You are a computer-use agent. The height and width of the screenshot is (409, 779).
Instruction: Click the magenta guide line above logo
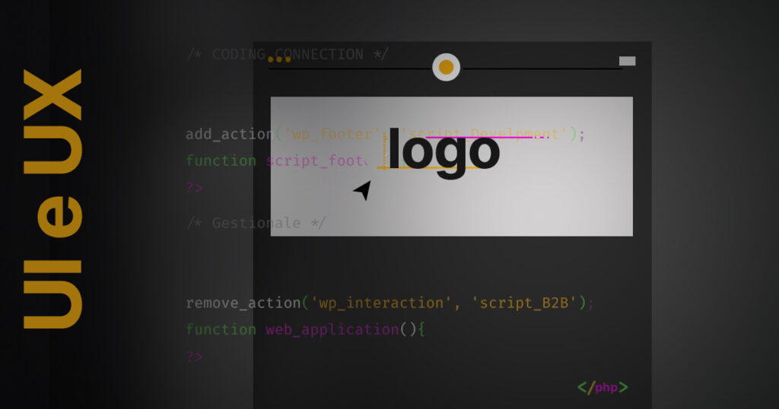click(487, 138)
